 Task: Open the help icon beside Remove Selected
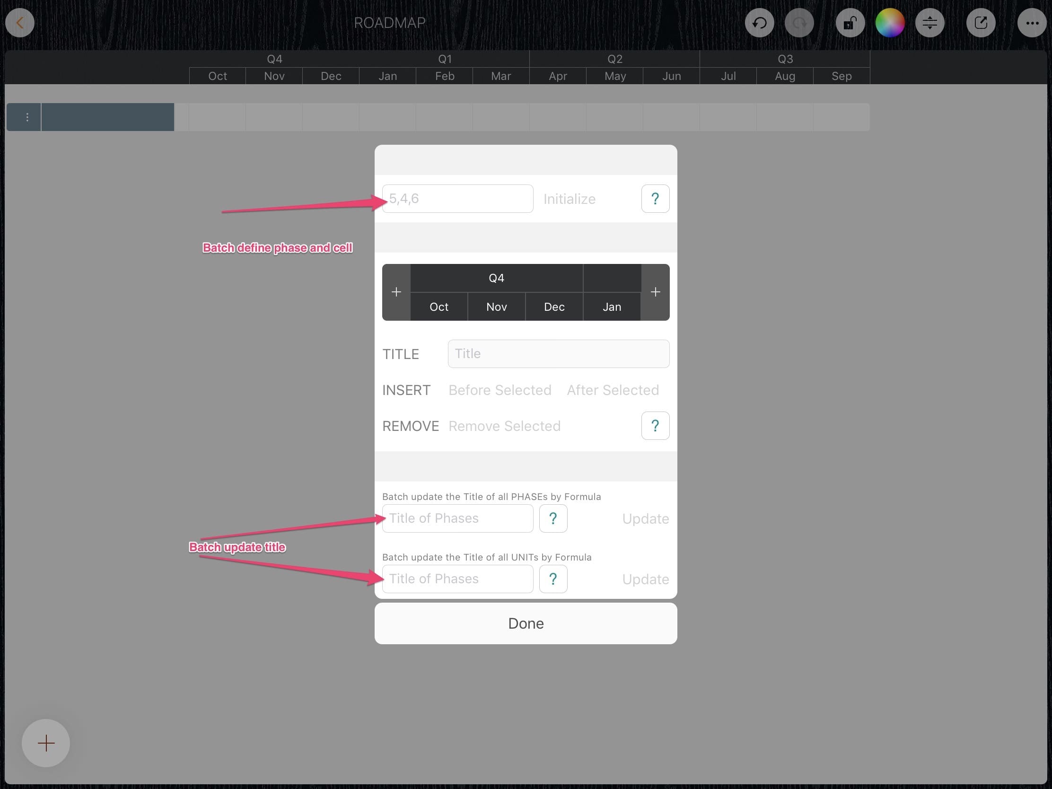655,426
